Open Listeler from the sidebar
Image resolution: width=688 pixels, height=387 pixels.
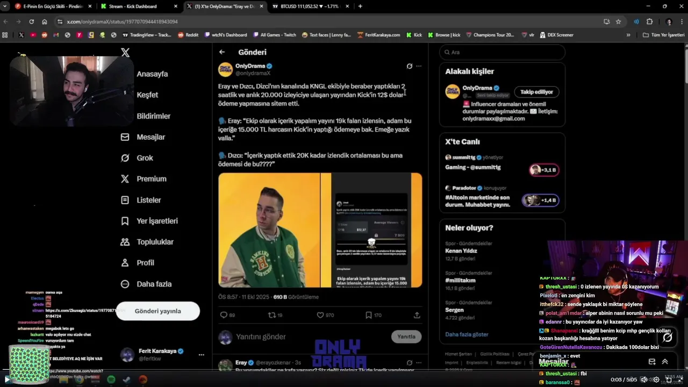(x=141, y=200)
